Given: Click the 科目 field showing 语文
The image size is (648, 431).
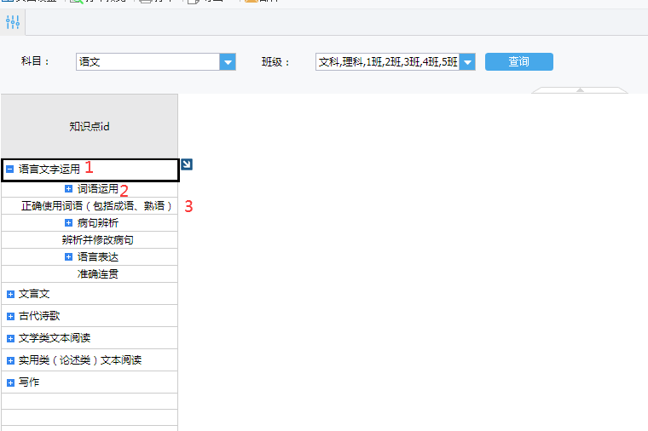Looking at the screenshot, I should (x=148, y=62).
